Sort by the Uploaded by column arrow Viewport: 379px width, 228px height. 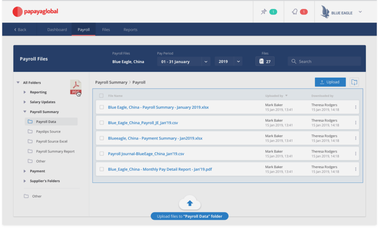coord(286,96)
